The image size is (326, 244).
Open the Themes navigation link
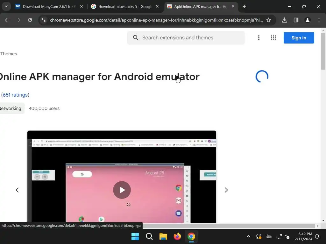click(x=9, y=54)
